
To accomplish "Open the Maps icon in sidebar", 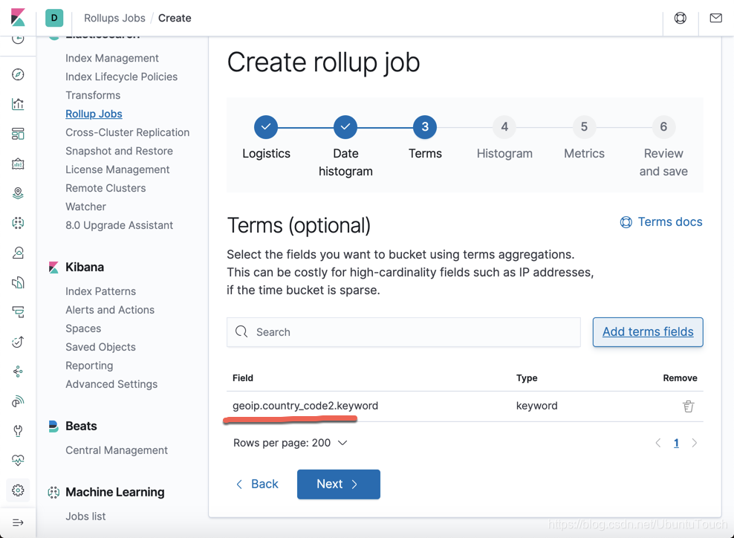I will point(18,193).
